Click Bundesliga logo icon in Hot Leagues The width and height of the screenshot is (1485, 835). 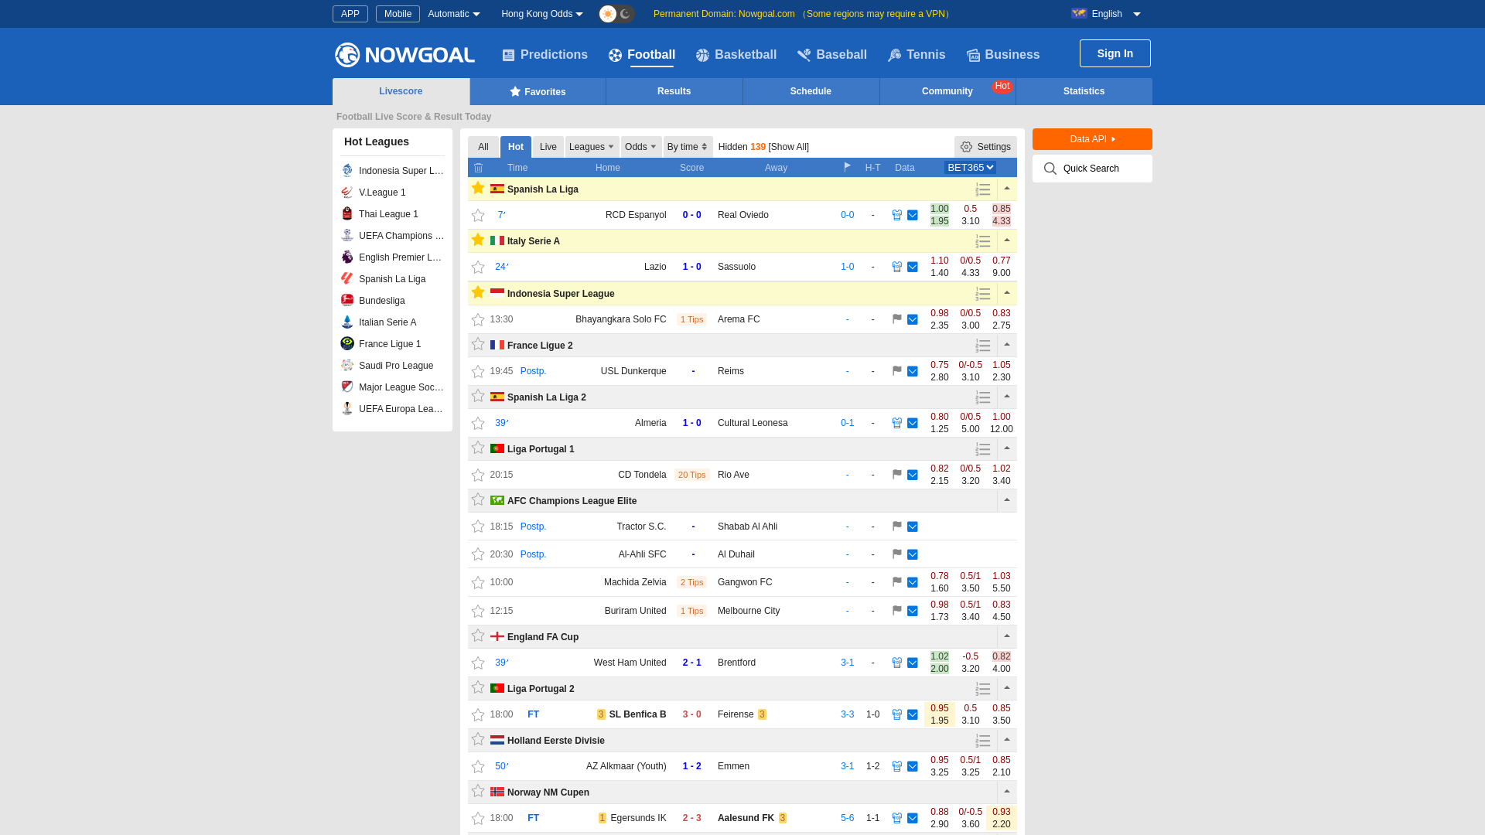click(x=347, y=300)
